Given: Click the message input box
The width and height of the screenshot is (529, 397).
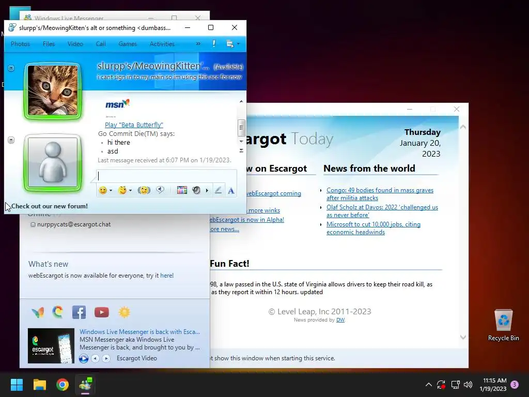Looking at the screenshot, I should tap(166, 176).
